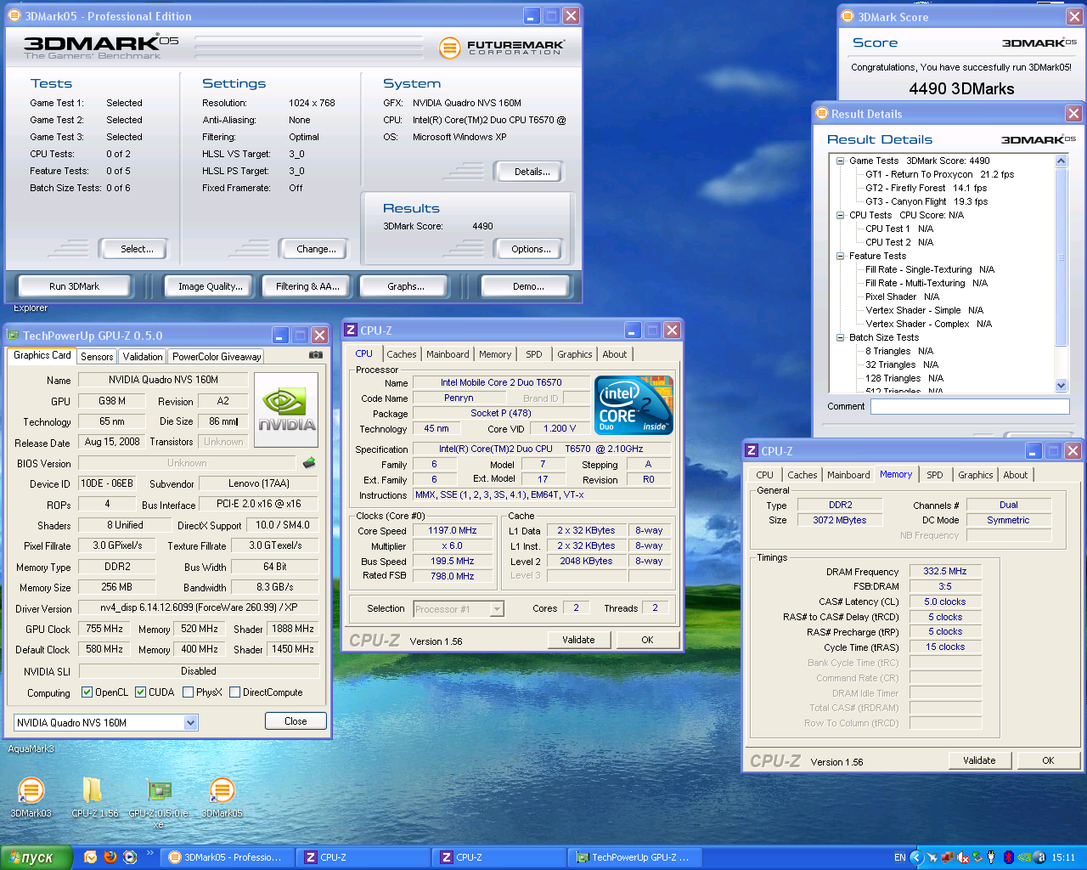The width and height of the screenshot is (1087, 870).
Task: Open the SPD tab in the CPU-Z processor window
Action: click(x=533, y=354)
